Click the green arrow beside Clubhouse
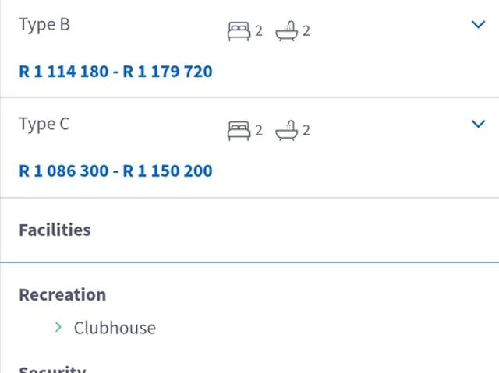 (58, 328)
